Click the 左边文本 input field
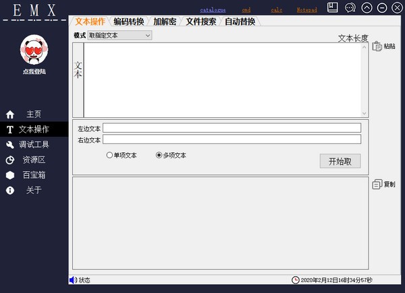This screenshot has height=293, width=405. point(232,128)
